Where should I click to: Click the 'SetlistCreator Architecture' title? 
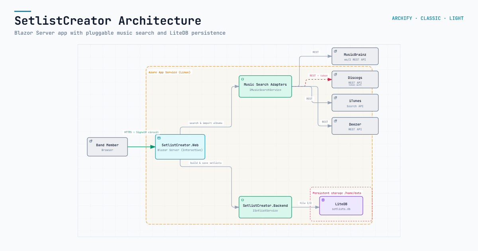coord(108,20)
